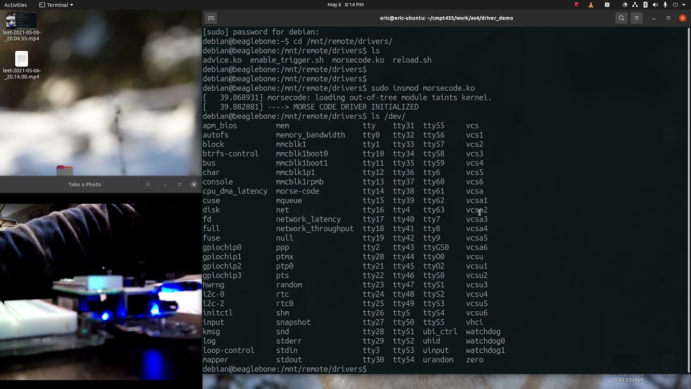Click the mmcblk1boot0 entry
691x389 pixels.
[302, 154]
